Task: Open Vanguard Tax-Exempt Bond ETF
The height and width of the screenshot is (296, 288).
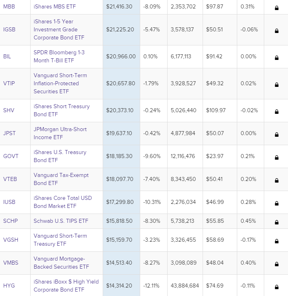Action: pyautogui.click(x=61, y=179)
